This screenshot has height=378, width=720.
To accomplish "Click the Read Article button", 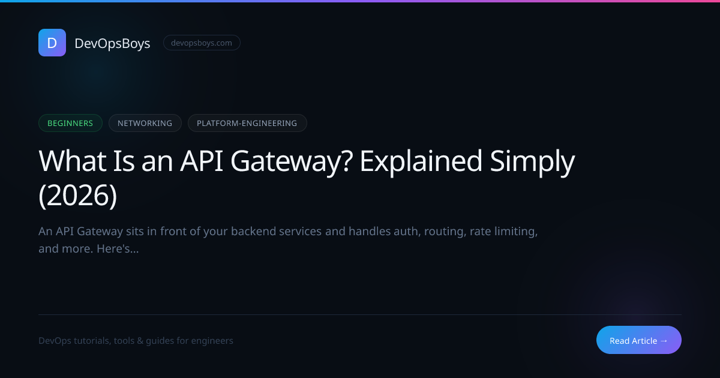I will (x=639, y=340).
